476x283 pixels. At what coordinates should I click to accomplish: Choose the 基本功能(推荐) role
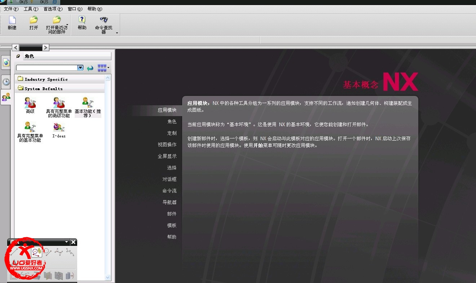[x=88, y=107]
